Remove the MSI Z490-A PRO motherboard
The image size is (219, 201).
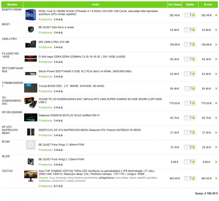coord(216,44)
